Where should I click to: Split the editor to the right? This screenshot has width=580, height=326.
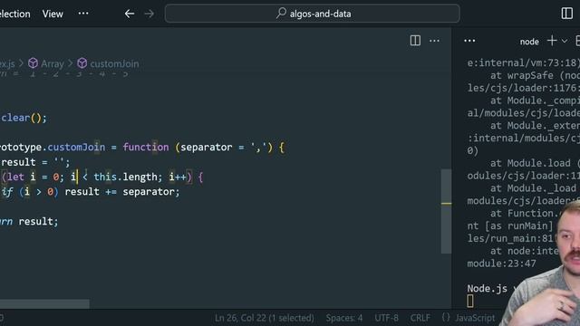(x=415, y=41)
